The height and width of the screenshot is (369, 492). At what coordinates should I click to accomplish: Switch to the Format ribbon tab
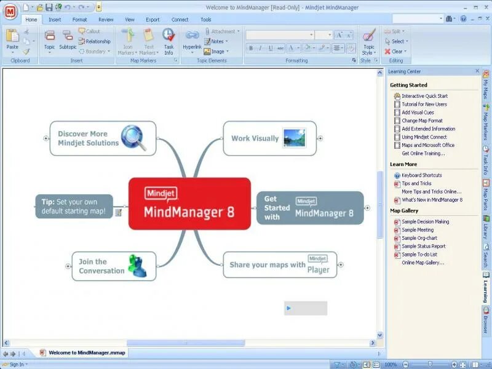click(79, 20)
